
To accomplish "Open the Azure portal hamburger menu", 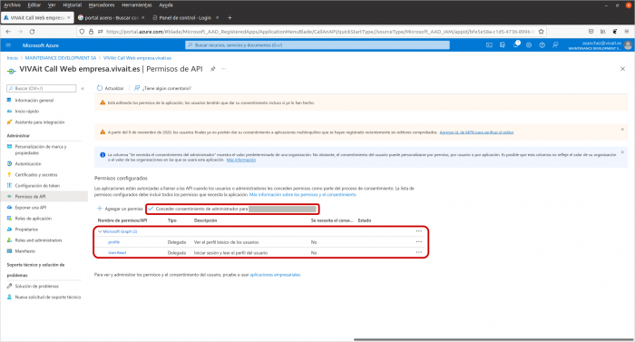I will [8, 45].
